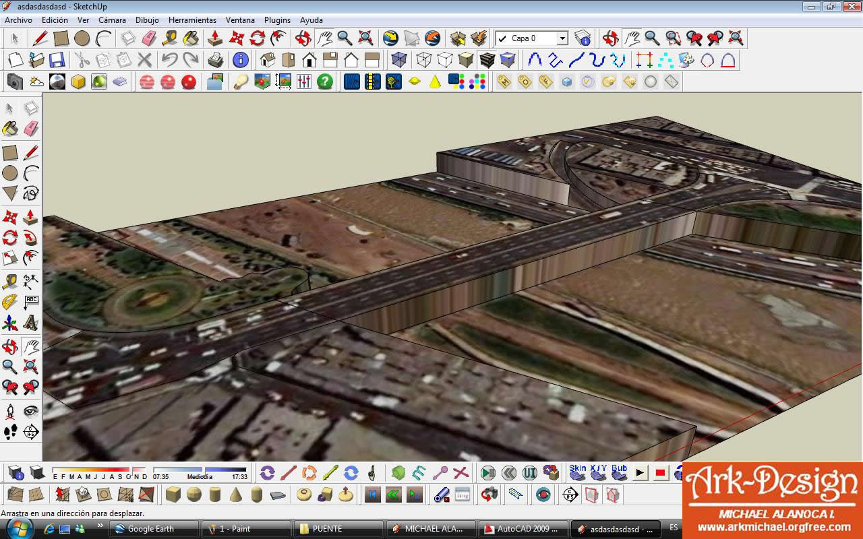Enable Shaded with Textures face style

(487, 60)
